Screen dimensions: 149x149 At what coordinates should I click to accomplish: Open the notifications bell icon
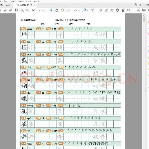pyautogui.click(x=140, y=5)
